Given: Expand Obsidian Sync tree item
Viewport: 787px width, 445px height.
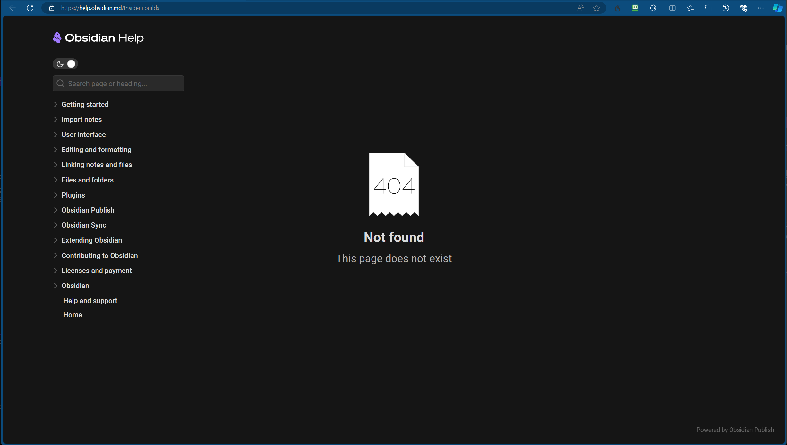Looking at the screenshot, I should coord(56,225).
